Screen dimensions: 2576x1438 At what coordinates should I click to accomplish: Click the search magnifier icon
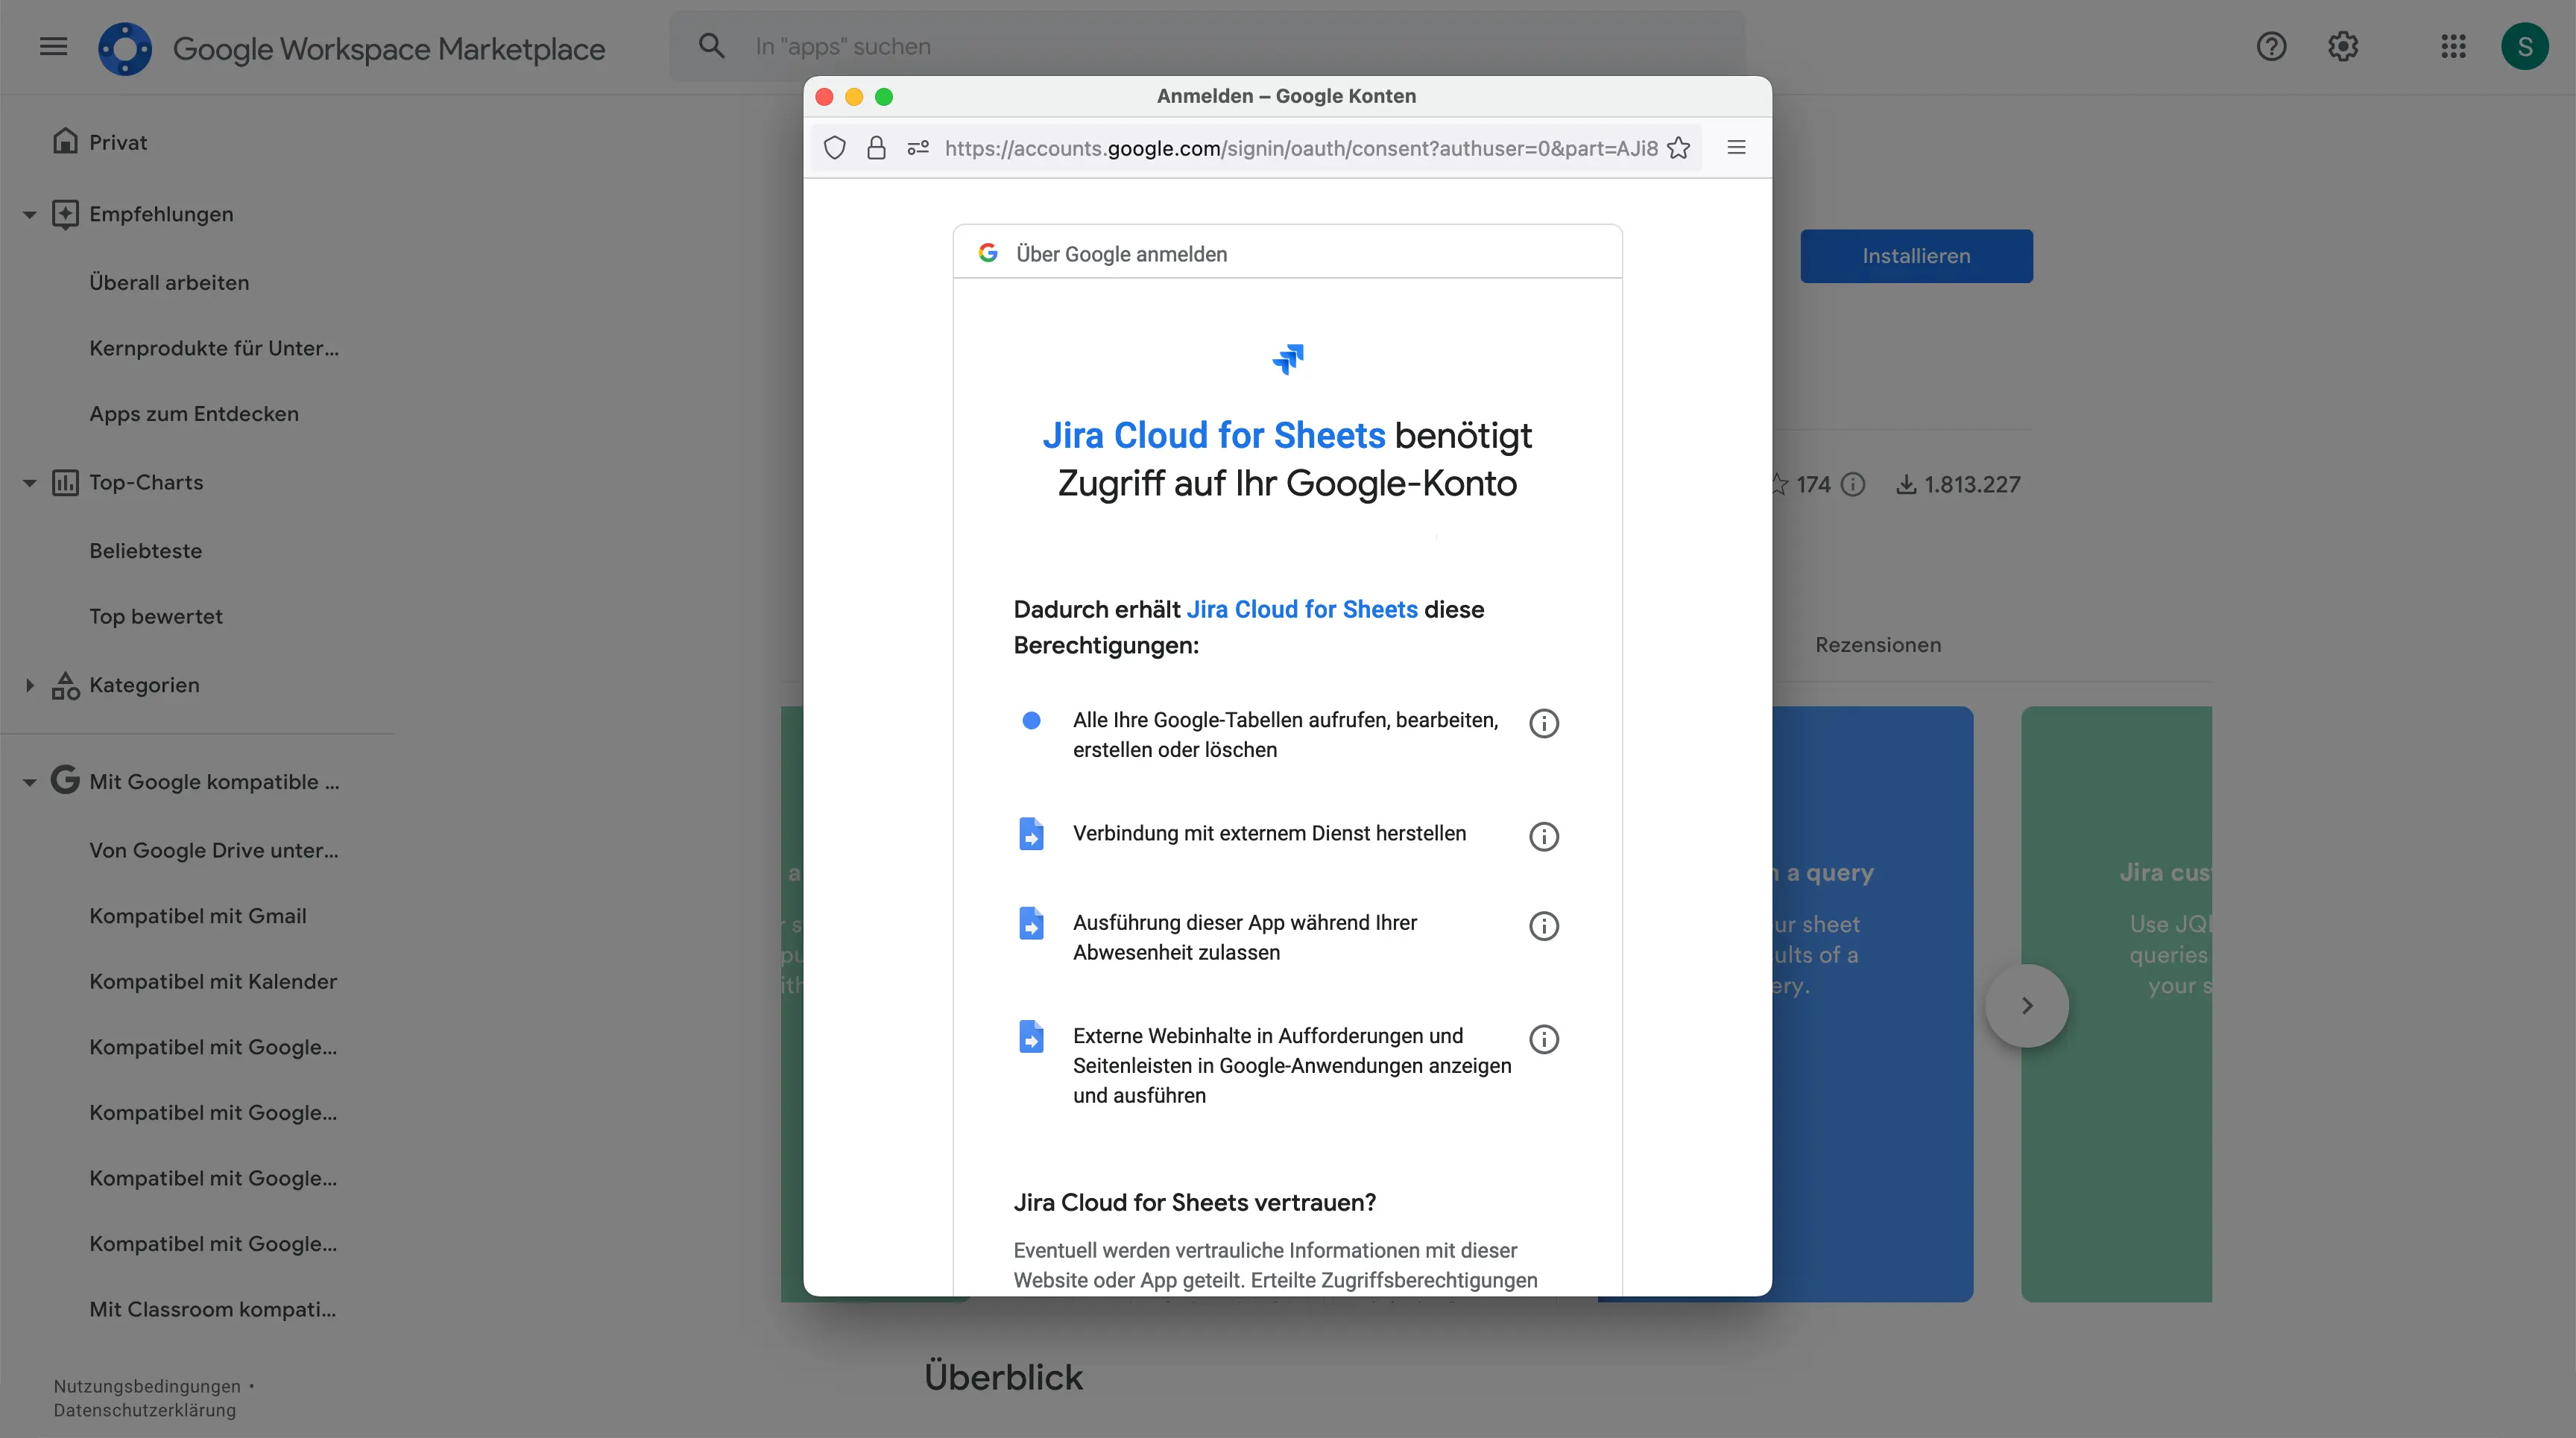click(x=711, y=46)
